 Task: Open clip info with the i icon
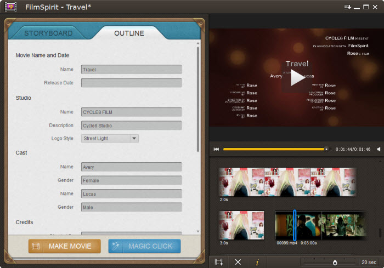257,262
